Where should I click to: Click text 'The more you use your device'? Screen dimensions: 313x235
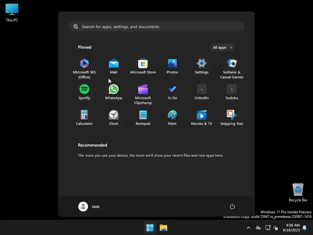coord(103,155)
